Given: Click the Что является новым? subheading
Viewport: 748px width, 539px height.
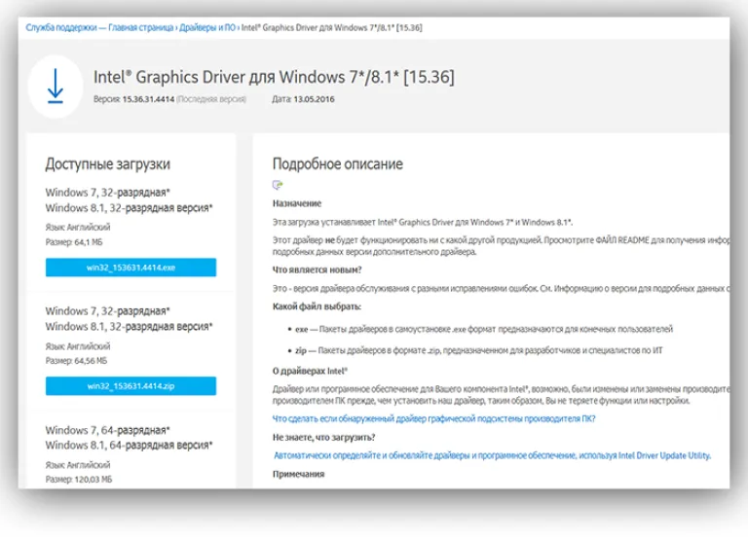Looking at the screenshot, I should coord(317,269).
